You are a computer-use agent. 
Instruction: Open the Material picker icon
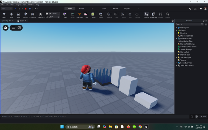pyautogui.click(x=109, y=14)
